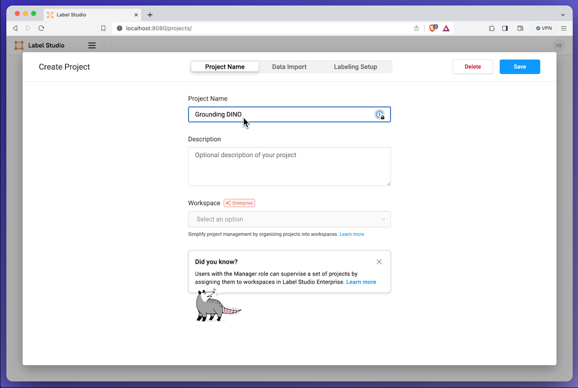Open the Workspace Select an option dropdown

coord(290,219)
